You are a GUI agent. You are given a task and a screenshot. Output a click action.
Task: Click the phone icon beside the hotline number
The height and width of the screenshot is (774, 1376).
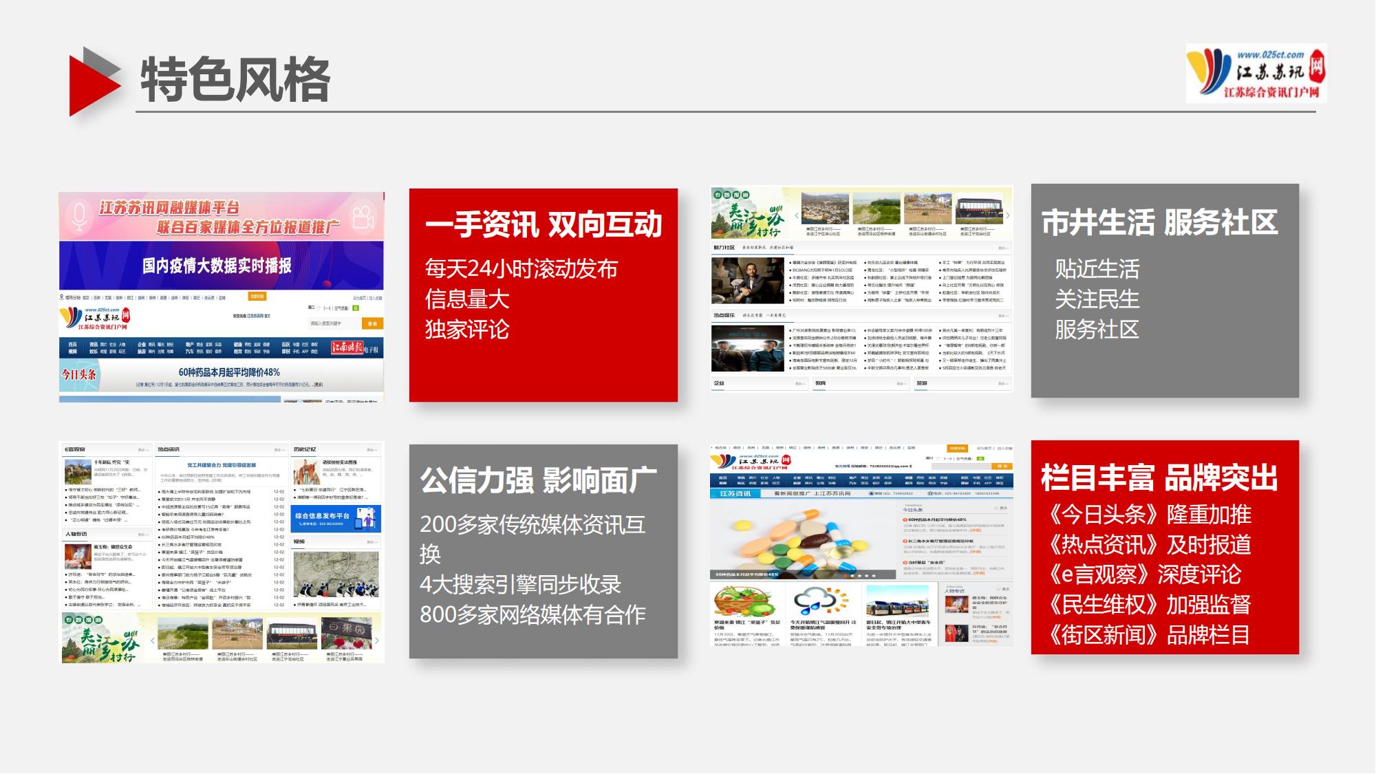pyautogui.click(x=929, y=493)
